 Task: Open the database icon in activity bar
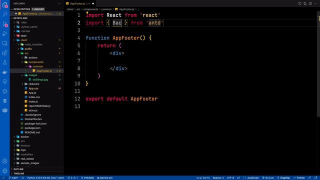[4, 101]
